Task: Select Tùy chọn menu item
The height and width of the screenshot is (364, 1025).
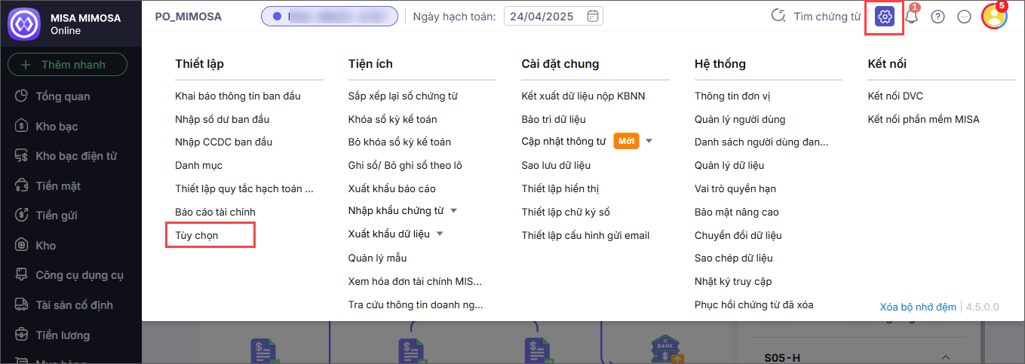Action: click(x=196, y=235)
